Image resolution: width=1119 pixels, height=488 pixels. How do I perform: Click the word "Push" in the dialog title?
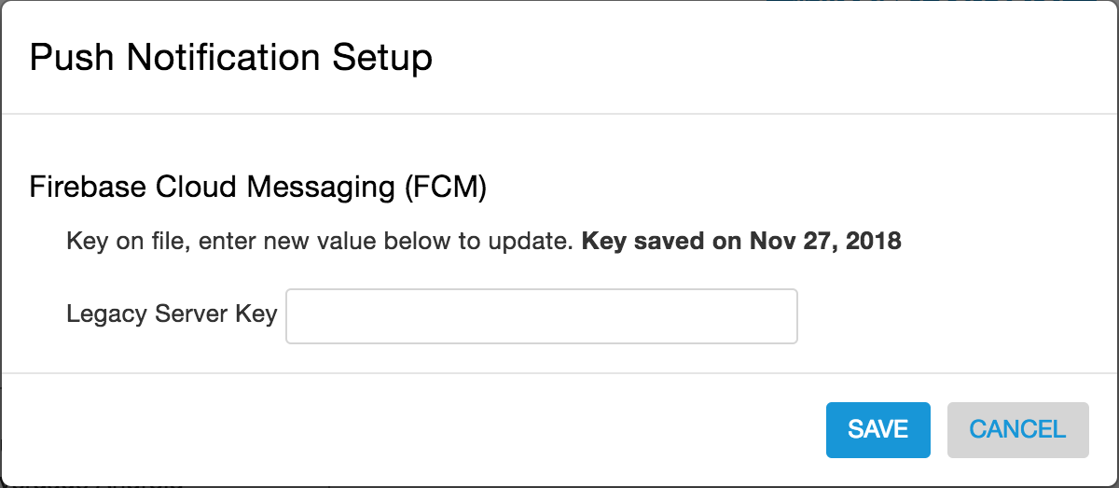click(72, 58)
